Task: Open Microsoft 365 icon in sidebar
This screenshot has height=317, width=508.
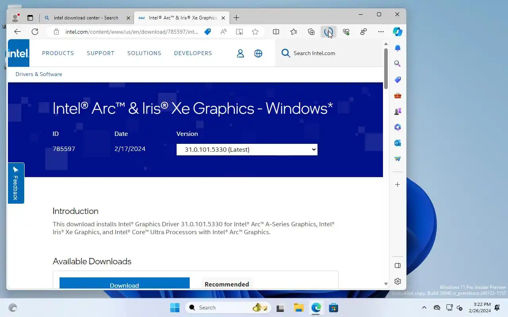Action: click(398, 127)
